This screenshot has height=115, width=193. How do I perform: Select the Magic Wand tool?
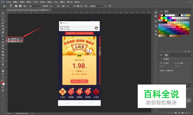point(3,23)
